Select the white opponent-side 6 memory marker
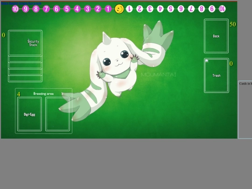The image size is (252, 189). point(181,9)
